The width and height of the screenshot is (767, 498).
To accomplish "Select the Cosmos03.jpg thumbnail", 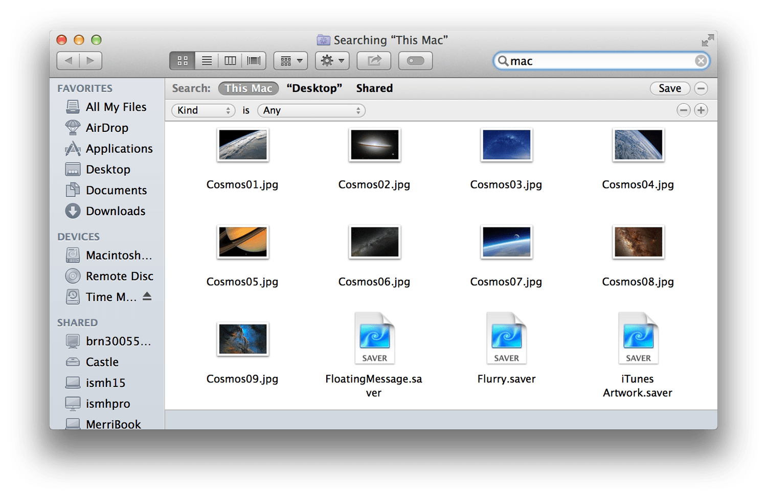I will pyautogui.click(x=507, y=145).
